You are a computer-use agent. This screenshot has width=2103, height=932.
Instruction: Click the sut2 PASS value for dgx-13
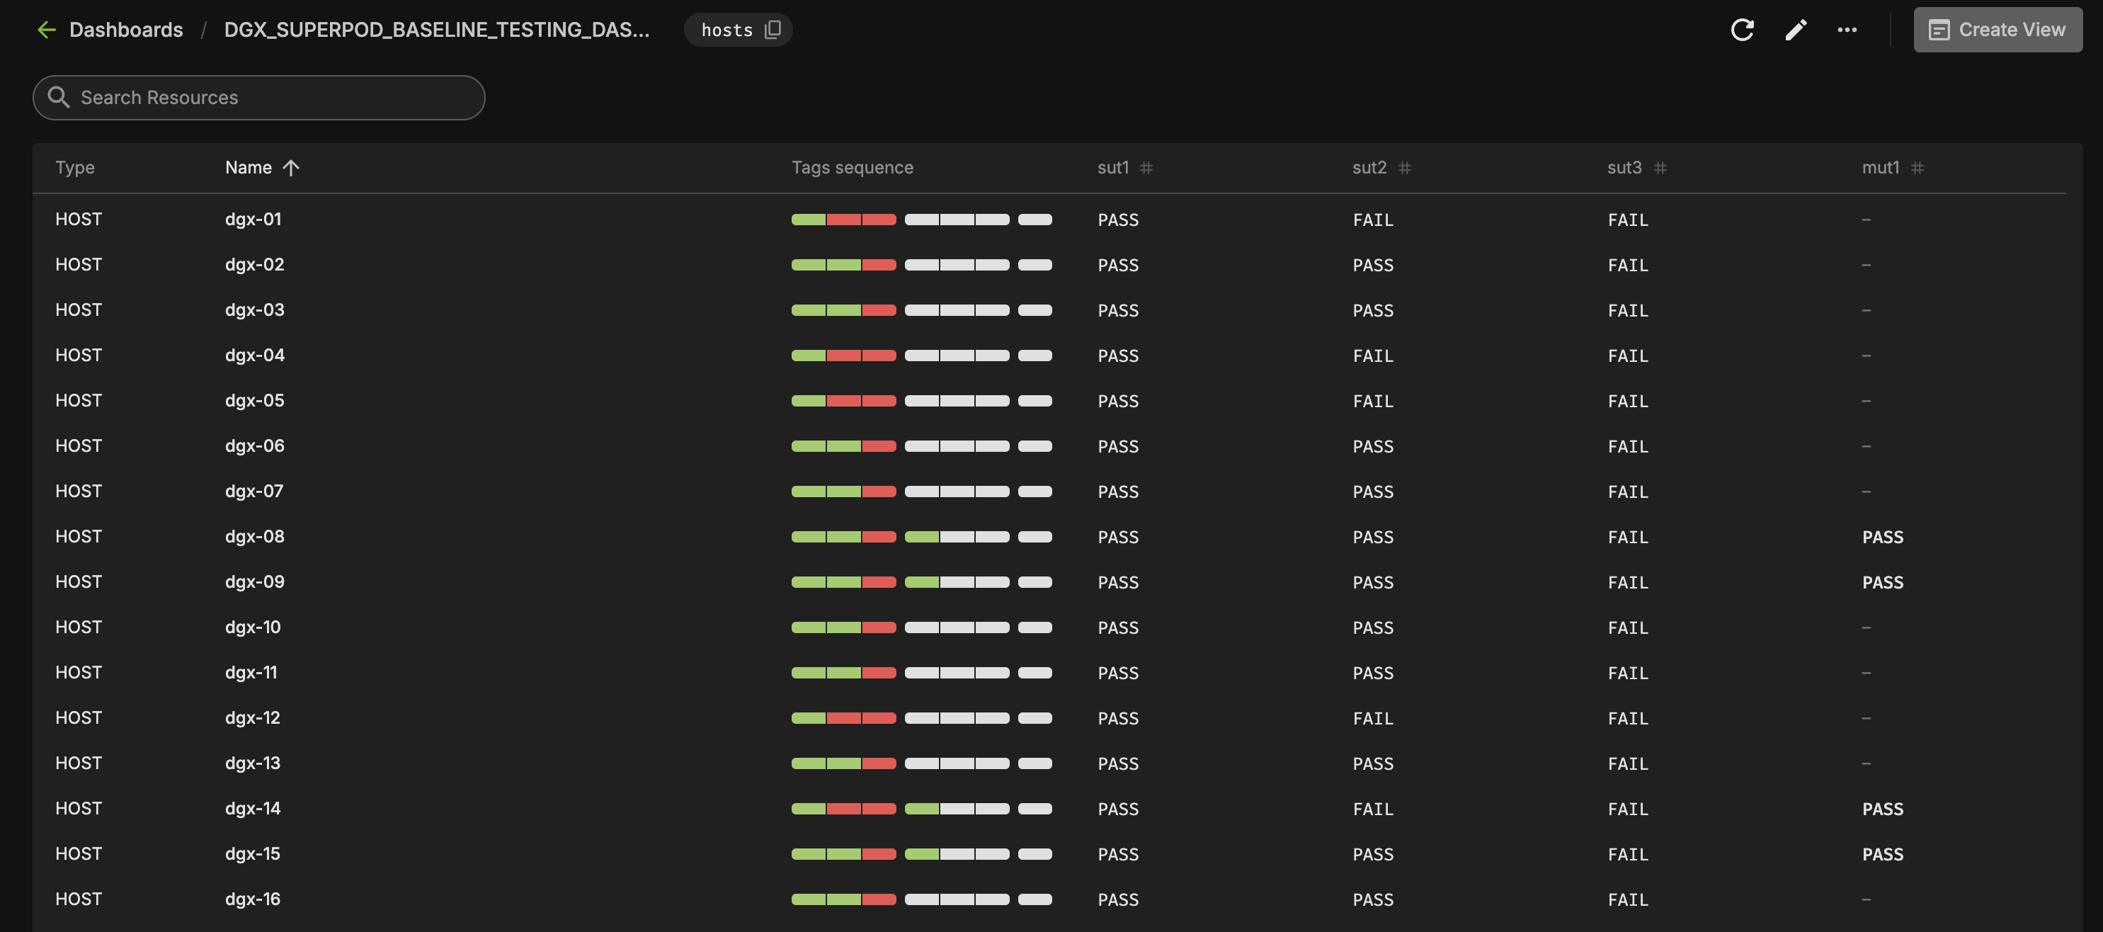pos(1372,763)
